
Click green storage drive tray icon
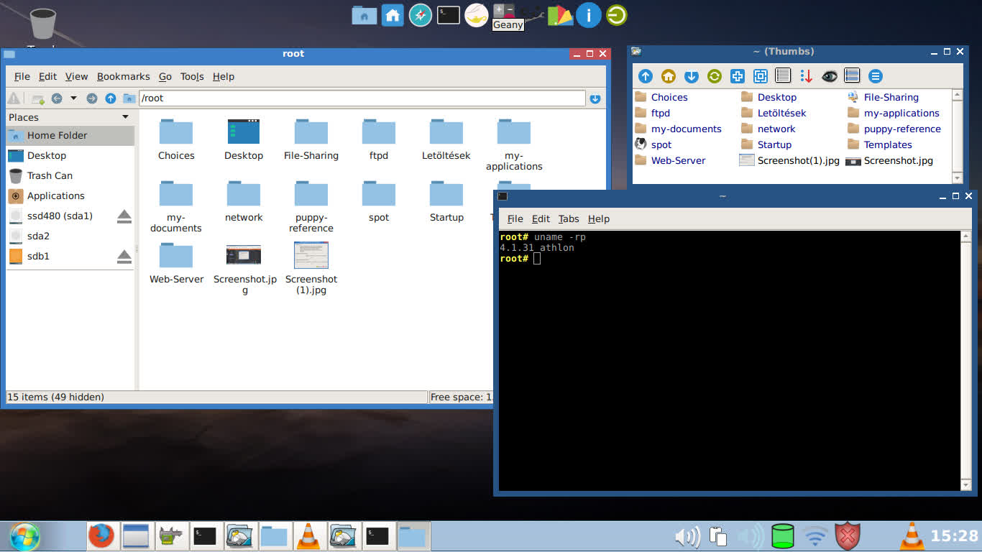[783, 536]
